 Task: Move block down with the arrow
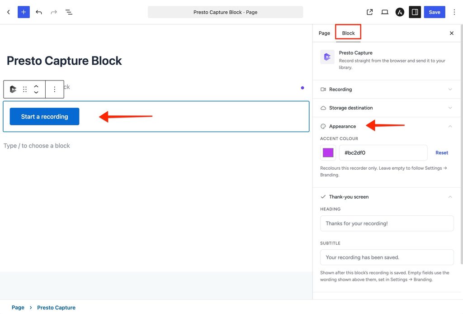[x=36, y=92]
